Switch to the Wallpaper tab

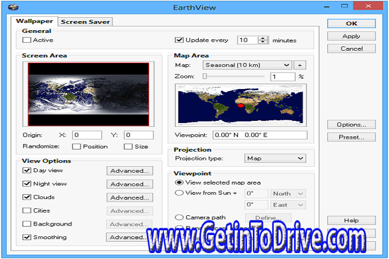point(34,21)
